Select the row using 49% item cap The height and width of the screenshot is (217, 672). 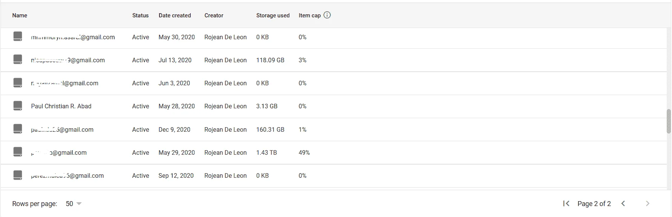click(x=334, y=152)
